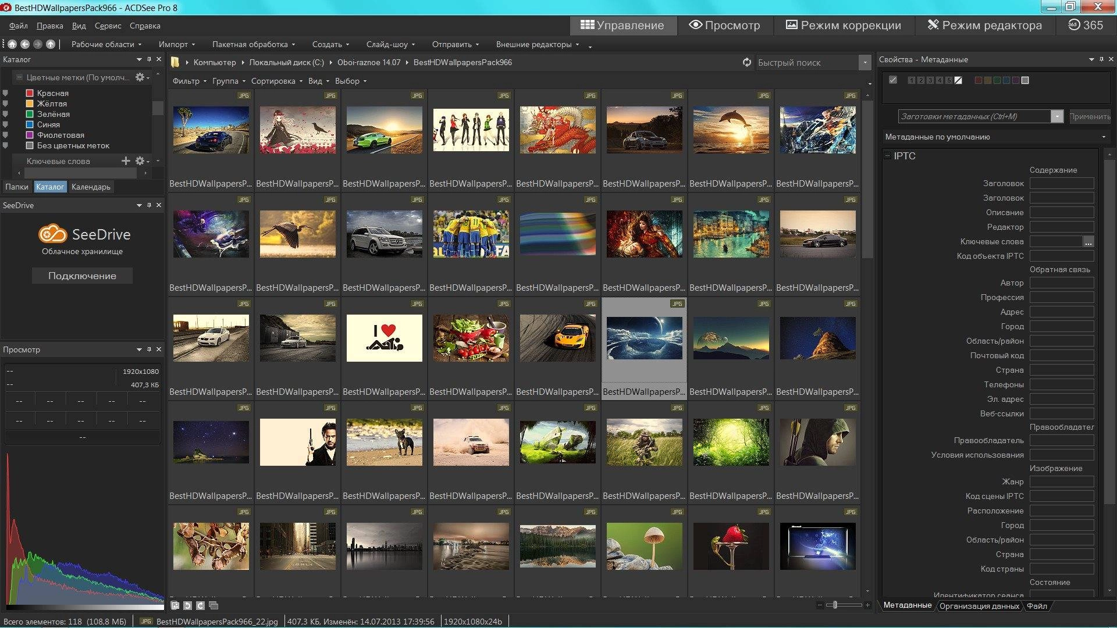
Task: Switch to Организация данных tab
Action: [979, 606]
